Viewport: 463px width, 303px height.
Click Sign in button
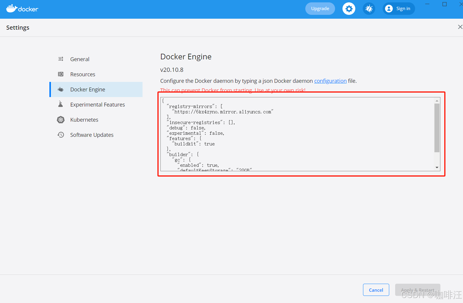click(399, 9)
